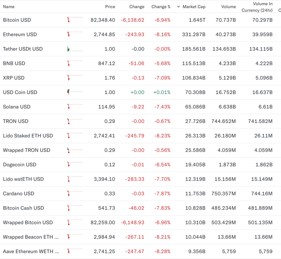Click the Ethereum USD sparkline chart
The width and height of the screenshot is (281, 259).
(x=74, y=34)
